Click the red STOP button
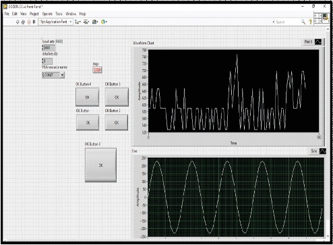This screenshot has height=245, width=333. coord(97,70)
